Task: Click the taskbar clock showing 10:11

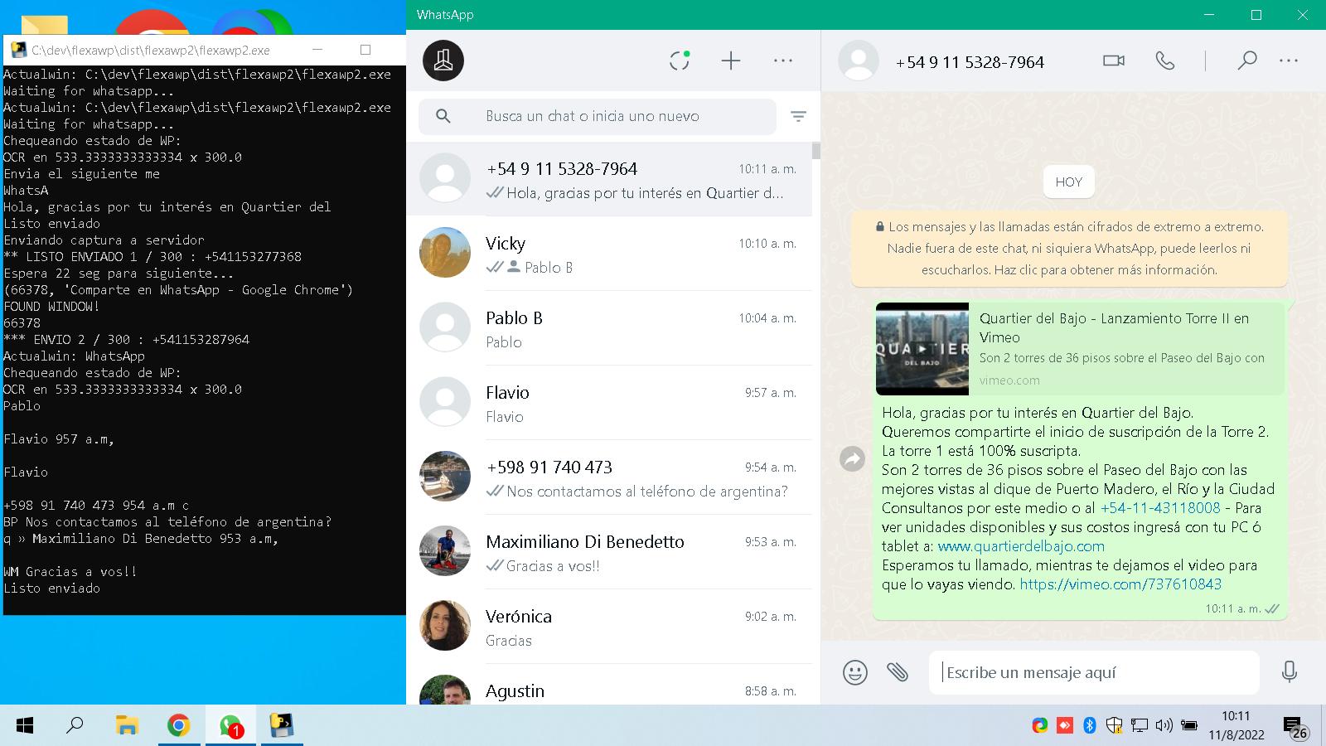Action: tap(1236, 725)
